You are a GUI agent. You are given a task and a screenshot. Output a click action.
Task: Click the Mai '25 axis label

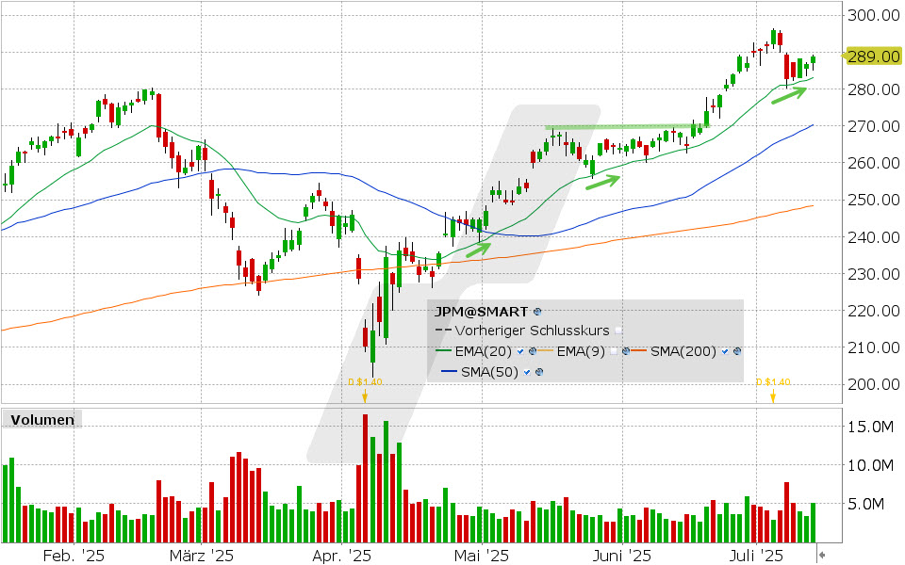click(482, 556)
